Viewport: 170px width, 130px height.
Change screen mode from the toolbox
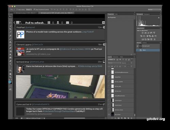pyautogui.click(x=10, y=89)
